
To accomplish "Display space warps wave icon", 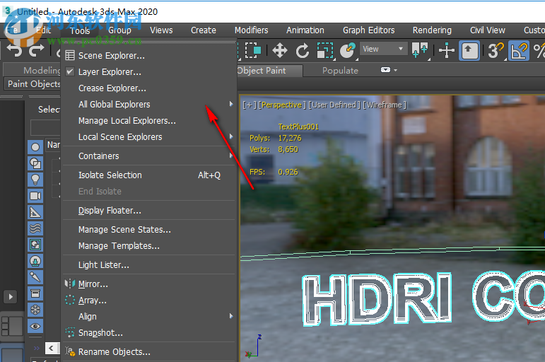I will pos(35,228).
